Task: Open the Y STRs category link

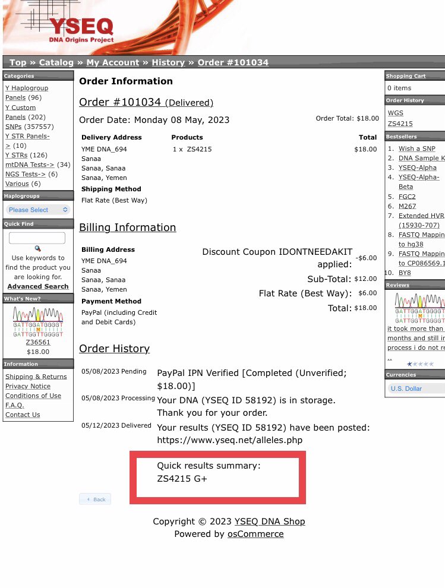Action: coord(16,155)
